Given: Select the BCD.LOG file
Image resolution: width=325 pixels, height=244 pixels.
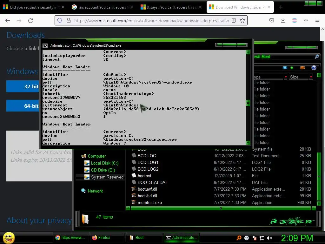Looking at the screenshot, I should (147, 156).
